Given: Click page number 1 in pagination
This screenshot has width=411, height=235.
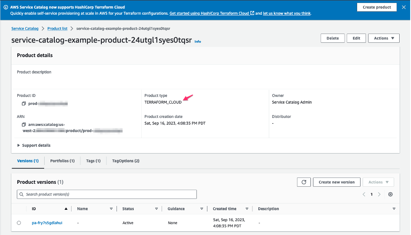Looking at the screenshot, I should 371,194.
